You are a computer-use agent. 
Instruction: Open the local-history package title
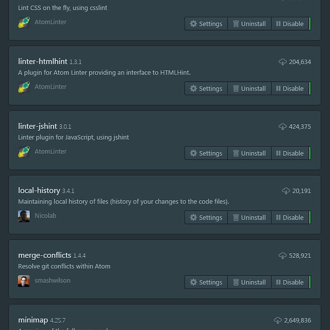[x=39, y=190]
